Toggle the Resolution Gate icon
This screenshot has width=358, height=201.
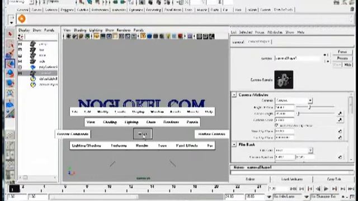[109, 36]
